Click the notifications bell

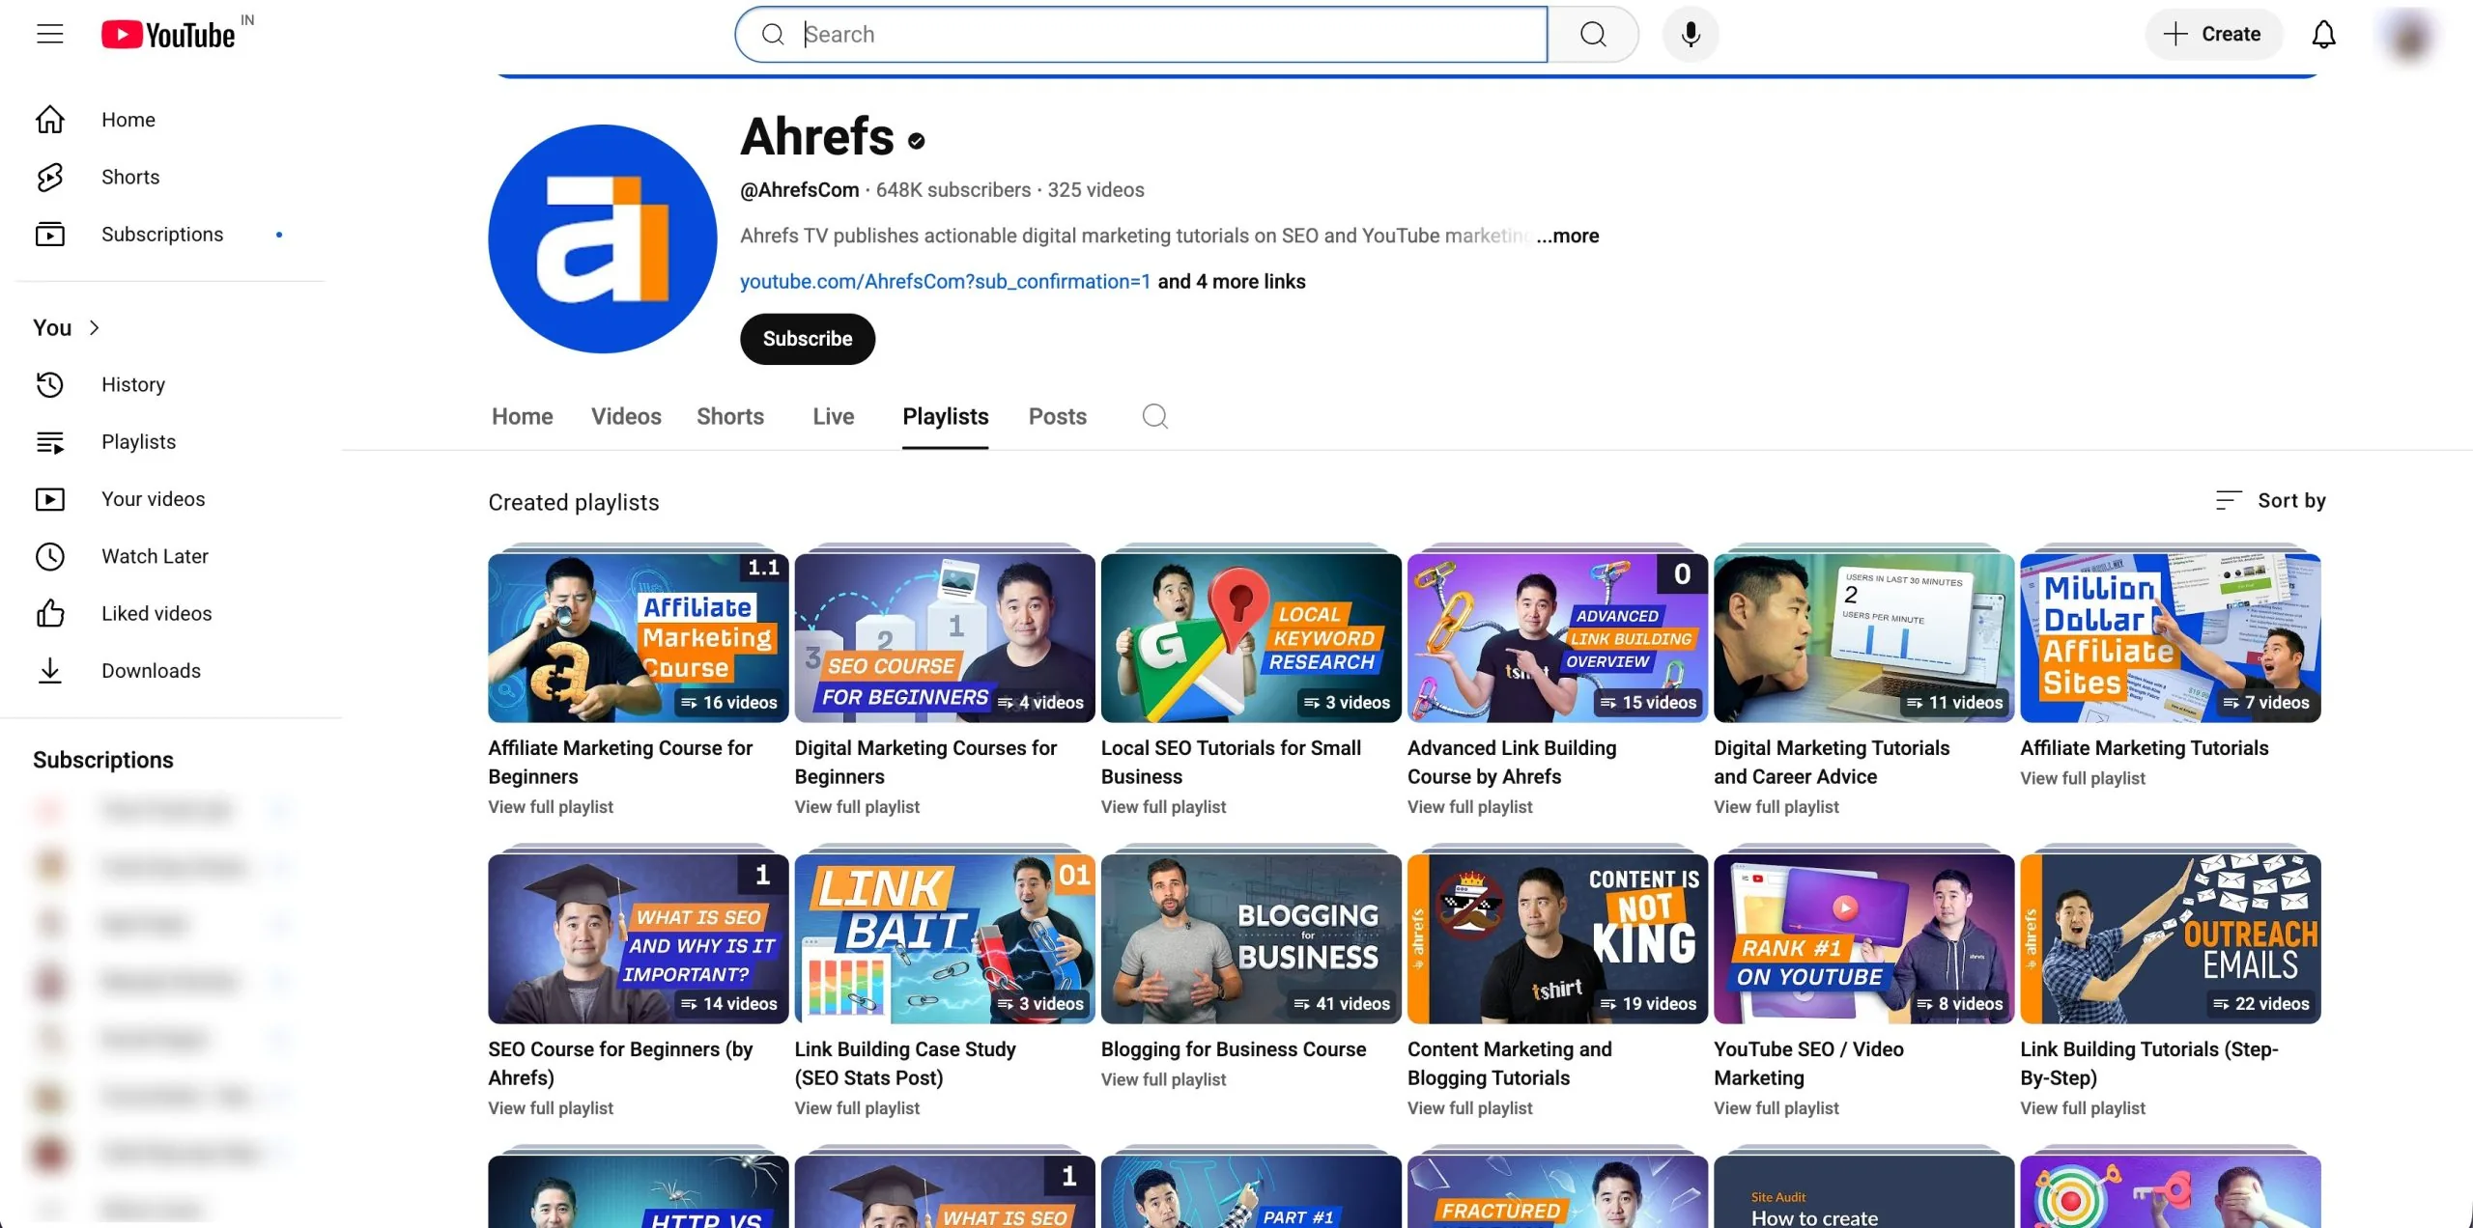pos(2322,34)
